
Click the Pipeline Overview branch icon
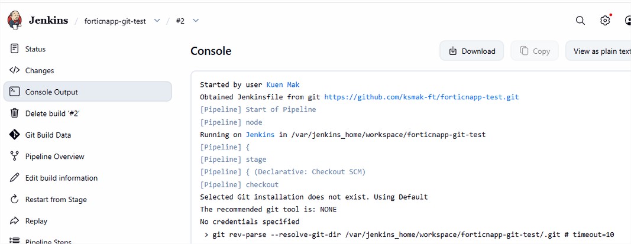[14, 157]
